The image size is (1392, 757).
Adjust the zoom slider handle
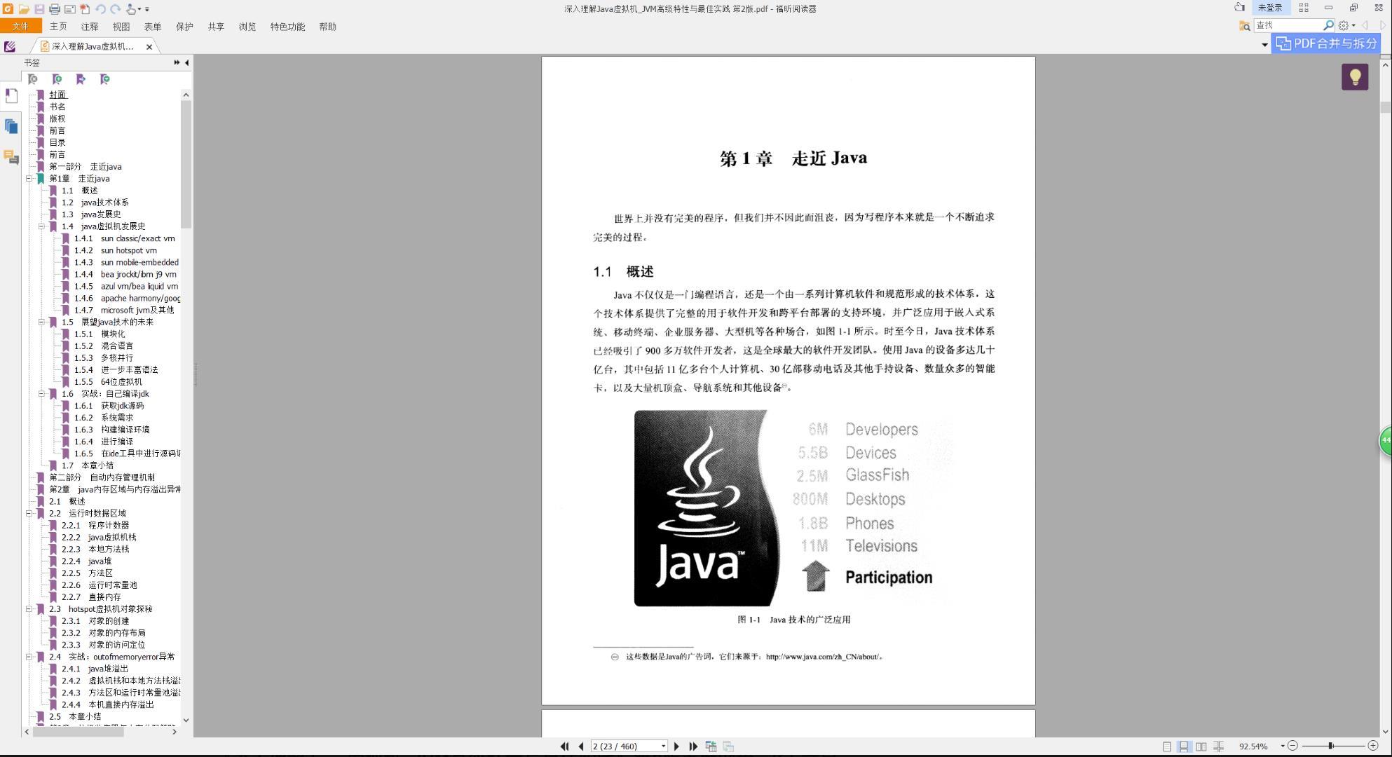point(1330,746)
